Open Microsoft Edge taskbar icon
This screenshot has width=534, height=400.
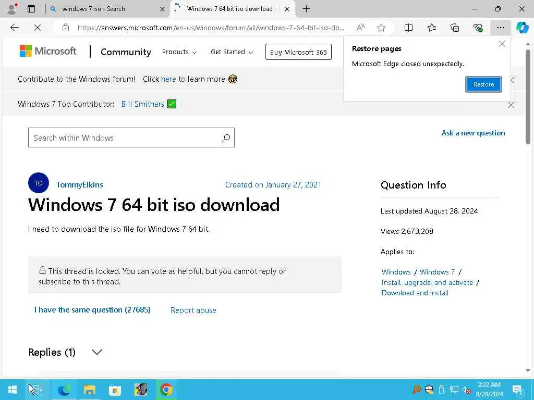64,390
